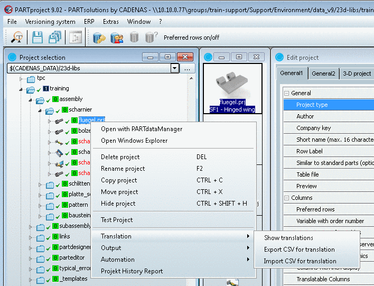The height and width of the screenshot is (286, 374).
Task: Click the tpc folder icon
Action: (31, 79)
